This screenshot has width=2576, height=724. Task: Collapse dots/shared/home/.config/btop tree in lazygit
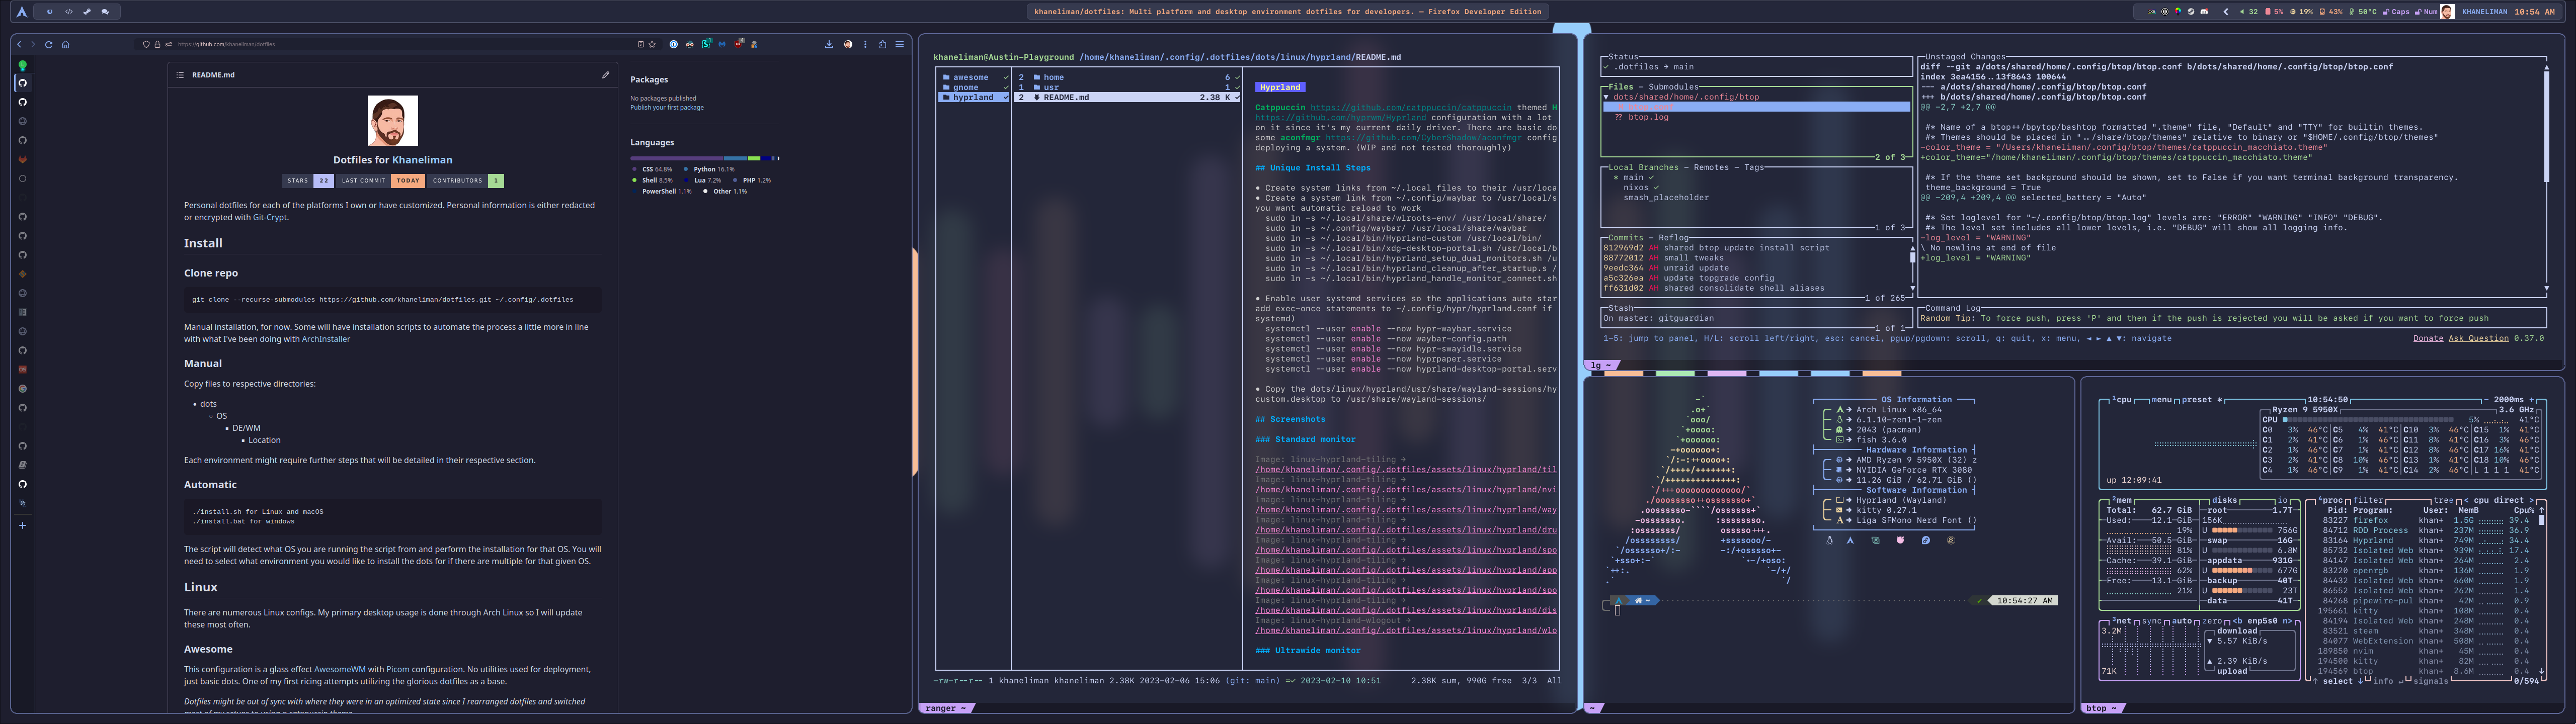(x=1606, y=97)
